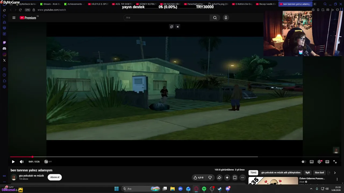Focus the YouTube Ara search field
Screen dimensions: 344x193
click(167, 18)
